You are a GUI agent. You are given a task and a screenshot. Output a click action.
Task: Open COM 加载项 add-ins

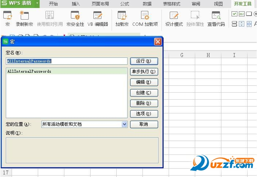[x=145, y=18]
